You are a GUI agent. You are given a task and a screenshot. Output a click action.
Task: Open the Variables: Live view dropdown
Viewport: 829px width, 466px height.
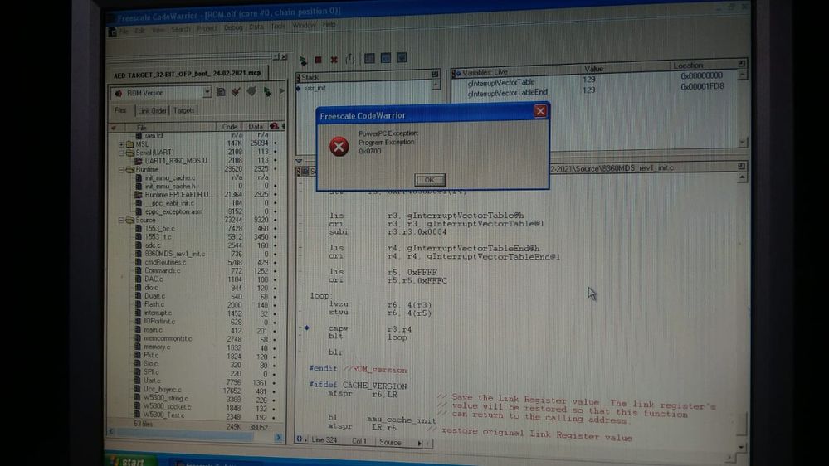tap(458, 73)
